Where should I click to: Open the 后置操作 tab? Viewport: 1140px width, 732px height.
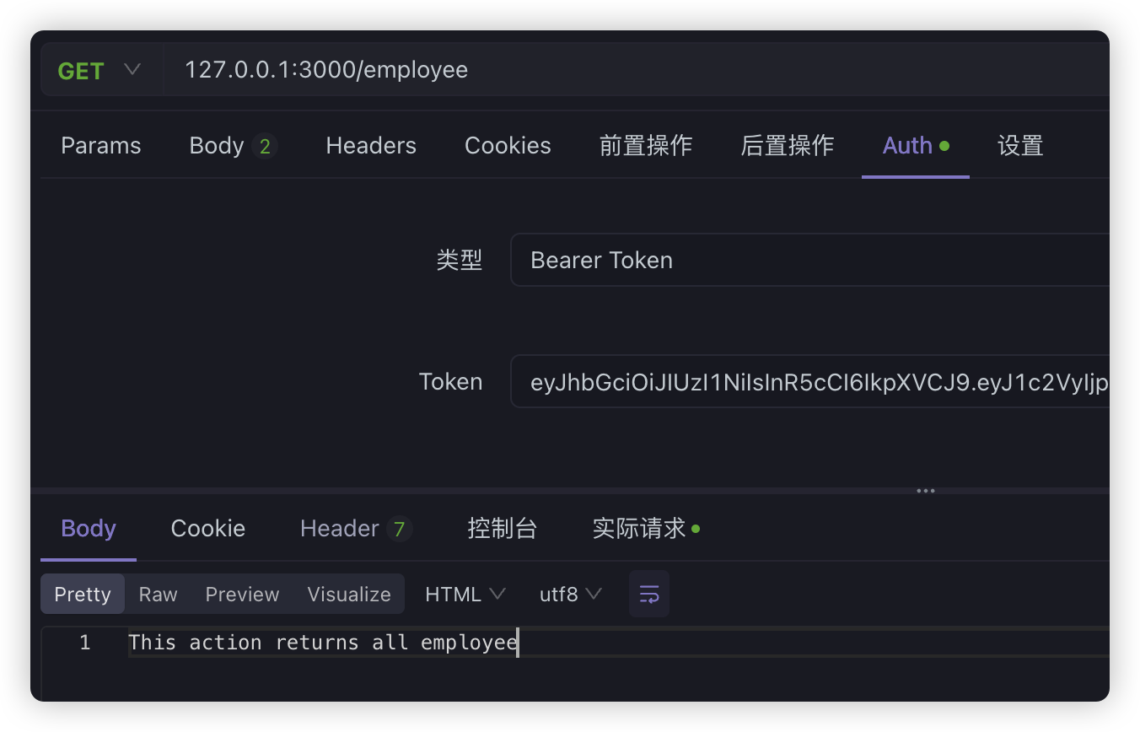(787, 146)
